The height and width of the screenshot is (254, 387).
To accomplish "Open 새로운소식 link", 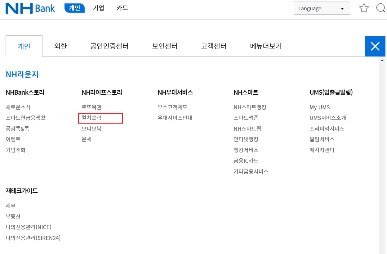I will (18, 107).
